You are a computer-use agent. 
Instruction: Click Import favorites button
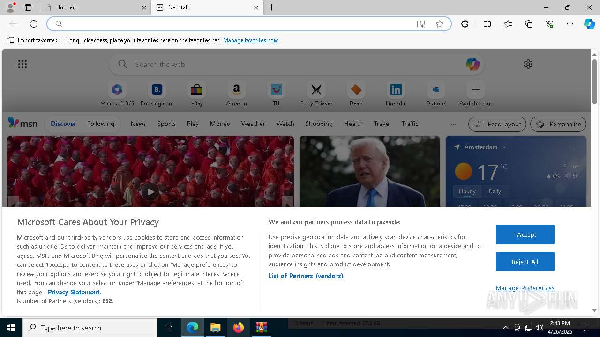point(32,40)
